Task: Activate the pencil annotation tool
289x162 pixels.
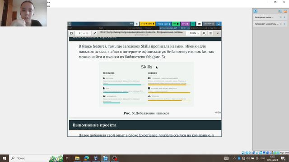Action: [94, 33]
